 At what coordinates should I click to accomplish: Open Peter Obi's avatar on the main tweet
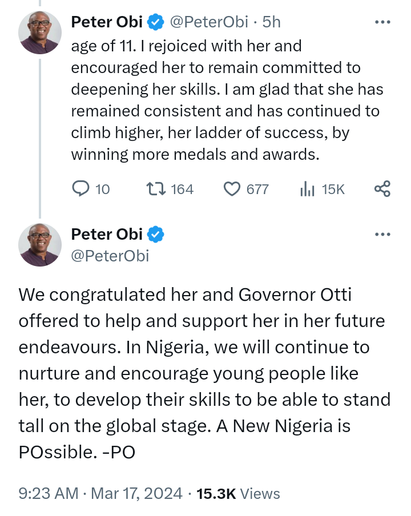[x=40, y=244]
